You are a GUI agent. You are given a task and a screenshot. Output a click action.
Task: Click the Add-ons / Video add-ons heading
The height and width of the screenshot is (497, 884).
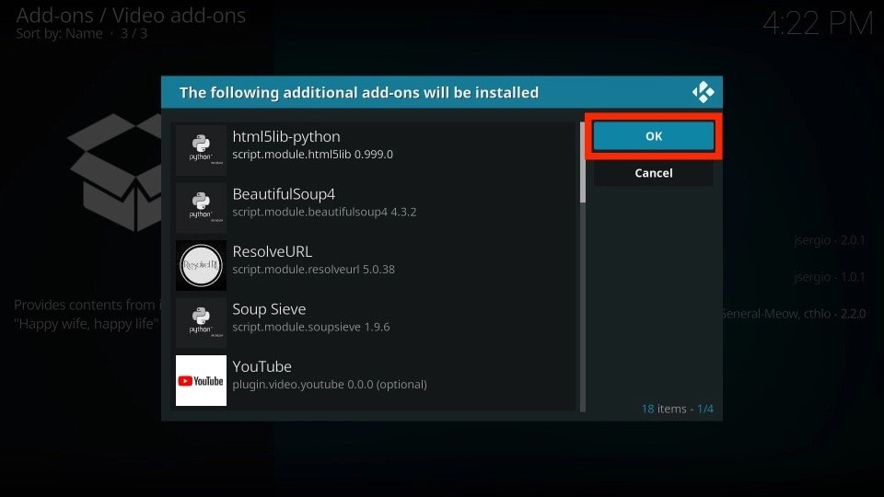(131, 16)
